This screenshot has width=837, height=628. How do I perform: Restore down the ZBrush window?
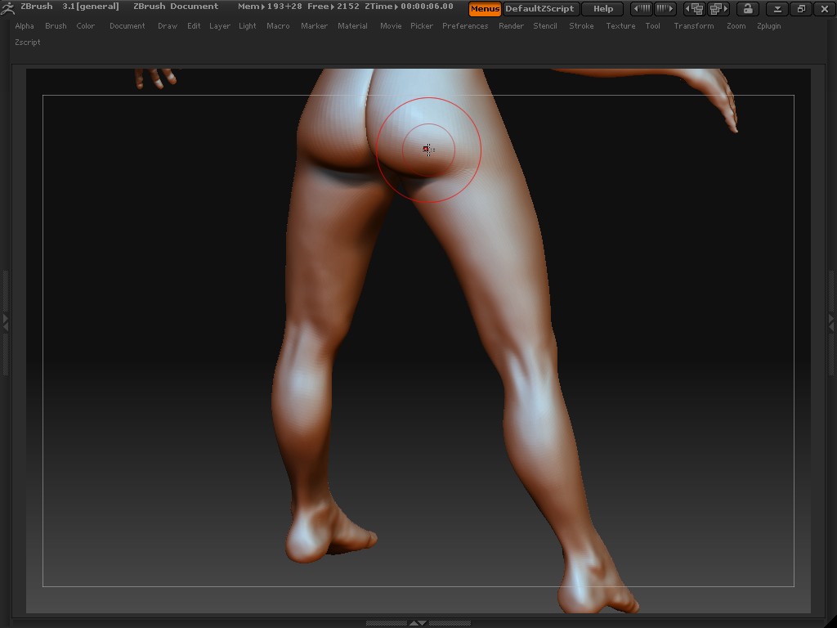tap(801, 8)
